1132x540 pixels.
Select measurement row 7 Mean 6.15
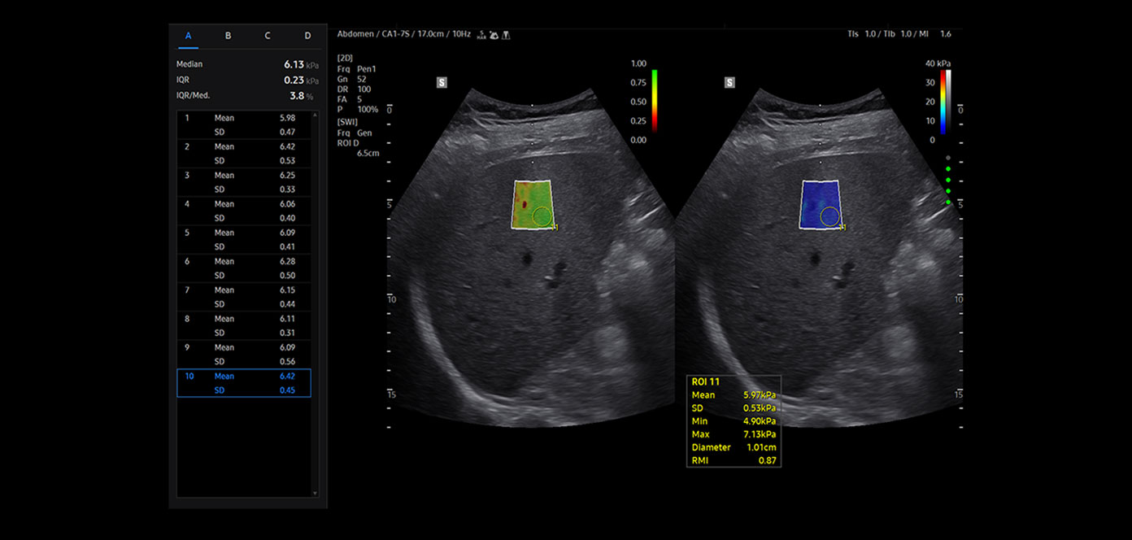click(244, 297)
